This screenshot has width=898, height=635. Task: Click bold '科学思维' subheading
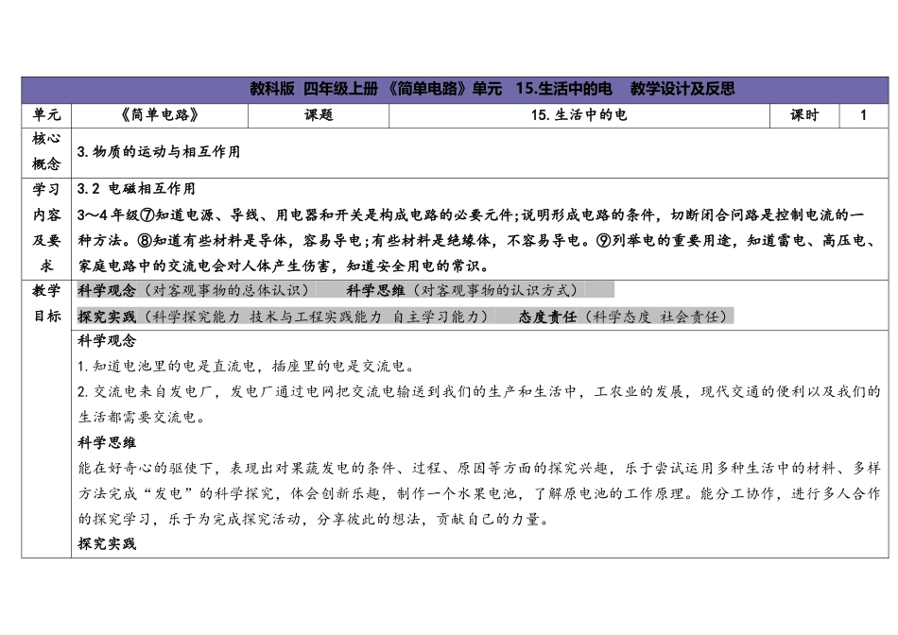point(107,442)
